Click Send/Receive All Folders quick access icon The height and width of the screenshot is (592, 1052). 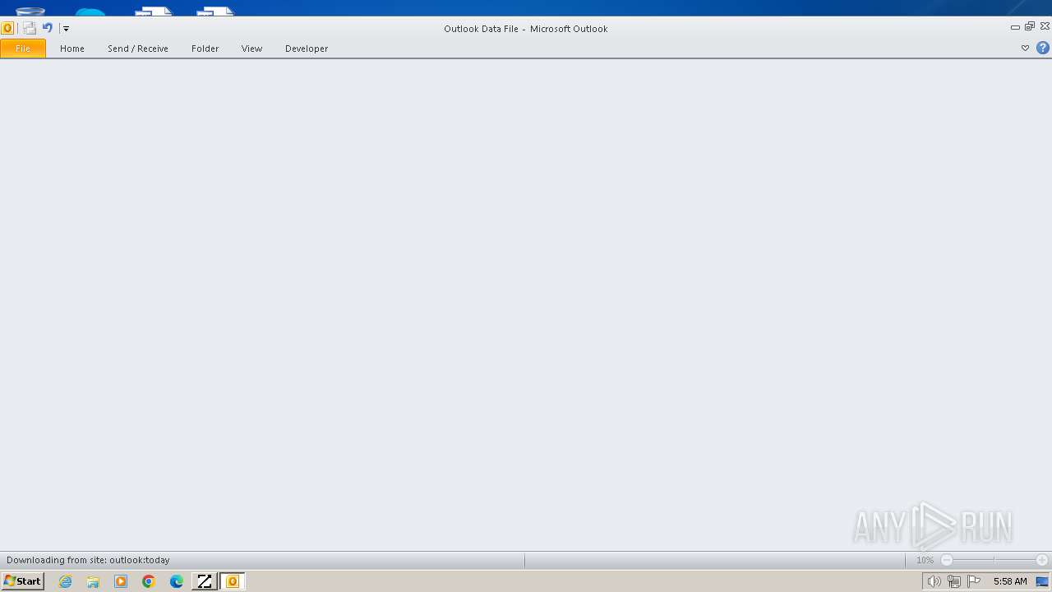30,28
